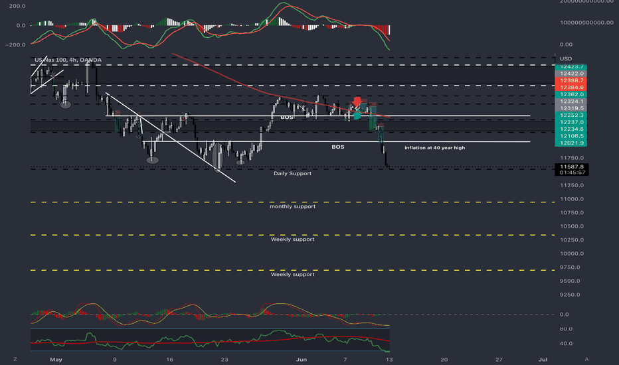This screenshot has width=619, height=365.
Task: Click the current price 11587.8 label
Action: [572, 167]
